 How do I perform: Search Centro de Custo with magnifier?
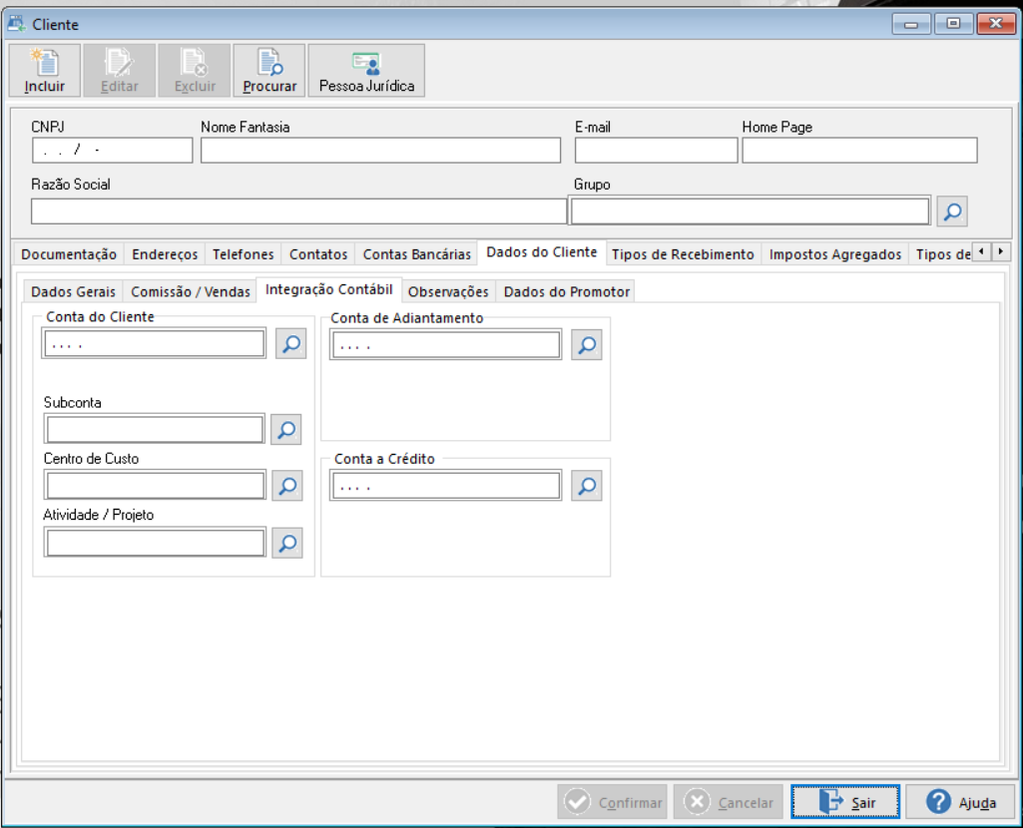[x=287, y=486]
